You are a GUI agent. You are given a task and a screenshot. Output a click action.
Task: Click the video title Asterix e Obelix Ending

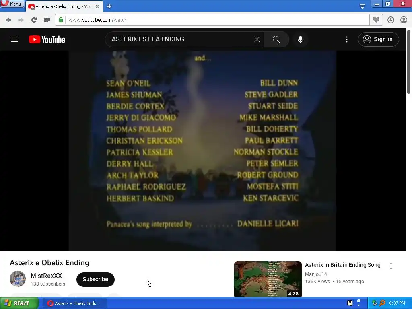point(49,263)
